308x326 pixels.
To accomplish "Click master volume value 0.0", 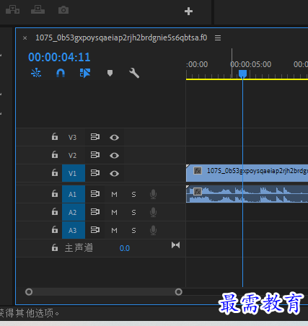I will [x=125, y=248].
